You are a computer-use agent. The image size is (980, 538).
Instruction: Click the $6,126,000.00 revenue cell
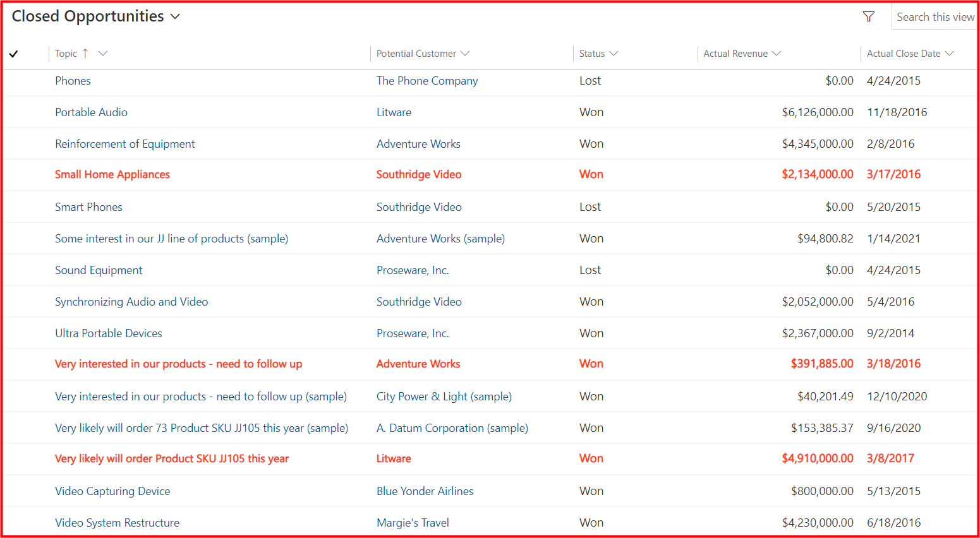818,112
